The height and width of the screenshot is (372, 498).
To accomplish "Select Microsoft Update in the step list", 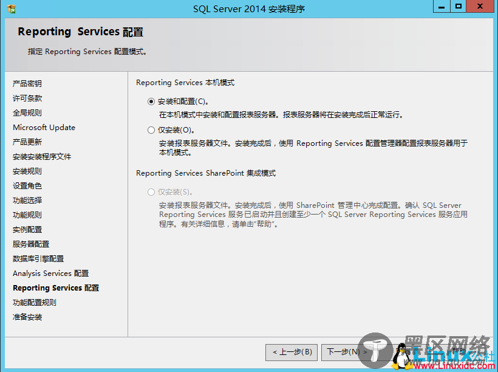I will click(x=44, y=128).
